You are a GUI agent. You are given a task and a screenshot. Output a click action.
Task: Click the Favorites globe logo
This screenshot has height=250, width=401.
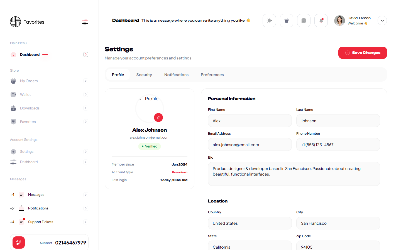(16, 22)
